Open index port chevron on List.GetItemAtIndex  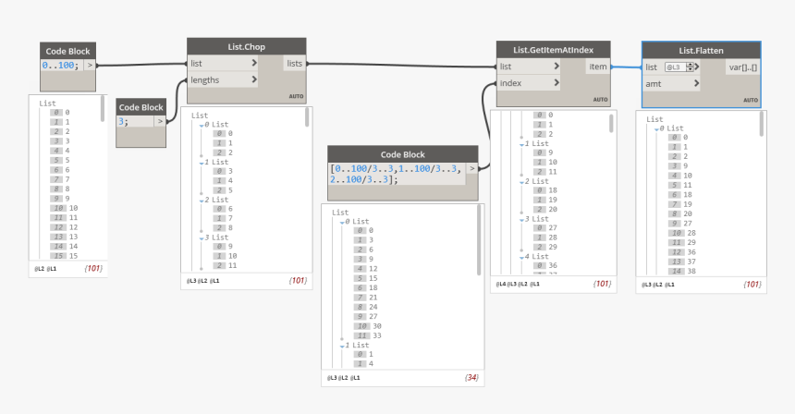pyautogui.click(x=556, y=82)
